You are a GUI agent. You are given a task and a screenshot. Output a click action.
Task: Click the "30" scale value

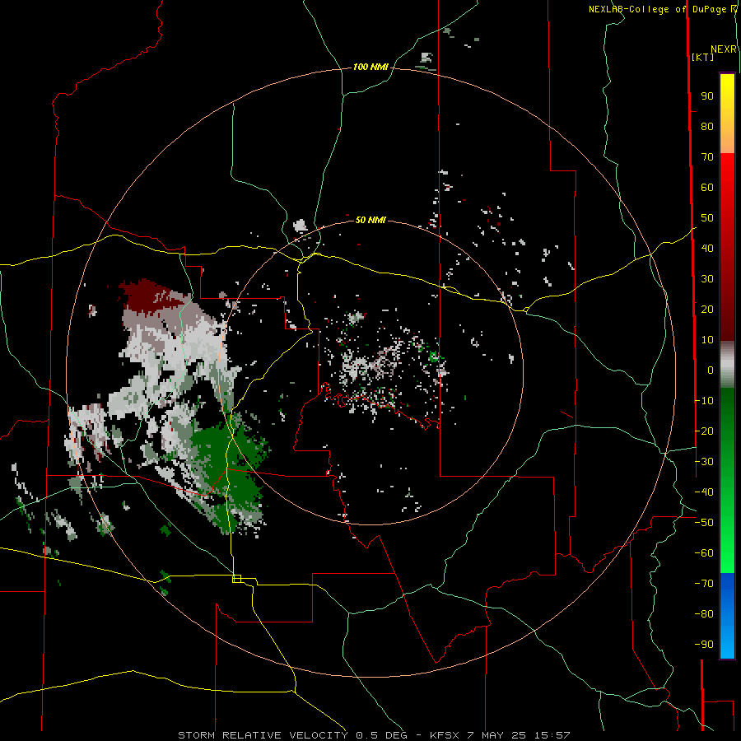(707, 279)
